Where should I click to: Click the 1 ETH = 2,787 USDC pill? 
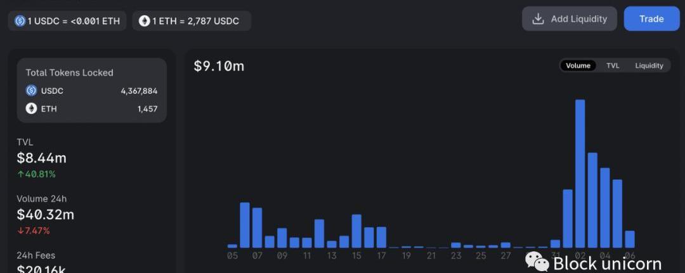coord(192,21)
